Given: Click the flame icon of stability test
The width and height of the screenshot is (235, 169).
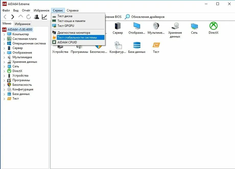Looking at the screenshot, I should pos(54,38).
